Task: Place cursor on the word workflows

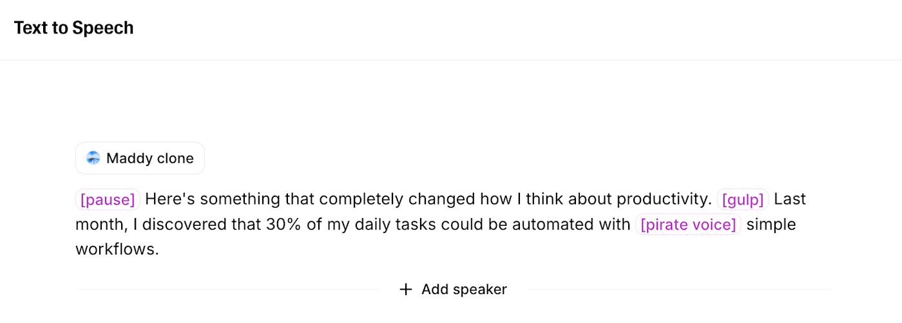Action: click(x=115, y=249)
